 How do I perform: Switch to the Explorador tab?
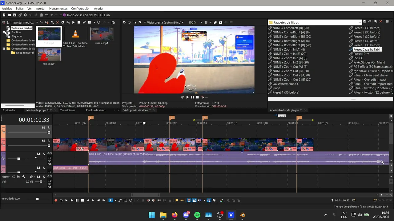click(x=9, y=110)
